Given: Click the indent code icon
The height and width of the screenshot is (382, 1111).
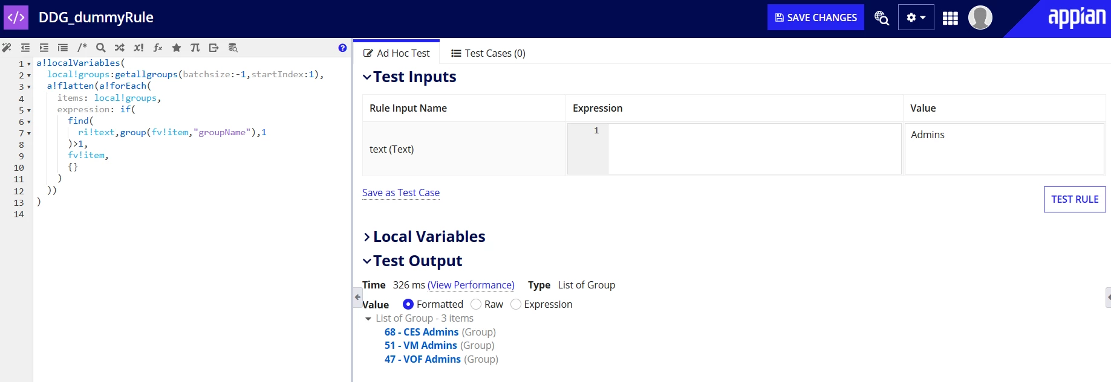Looking at the screenshot, I should pos(44,48).
